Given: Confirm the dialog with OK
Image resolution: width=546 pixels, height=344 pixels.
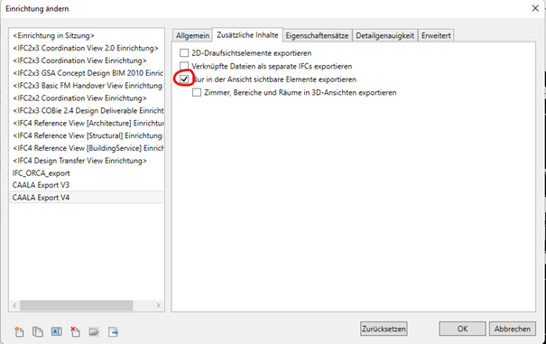Looking at the screenshot, I should pyautogui.click(x=462, y=329).
